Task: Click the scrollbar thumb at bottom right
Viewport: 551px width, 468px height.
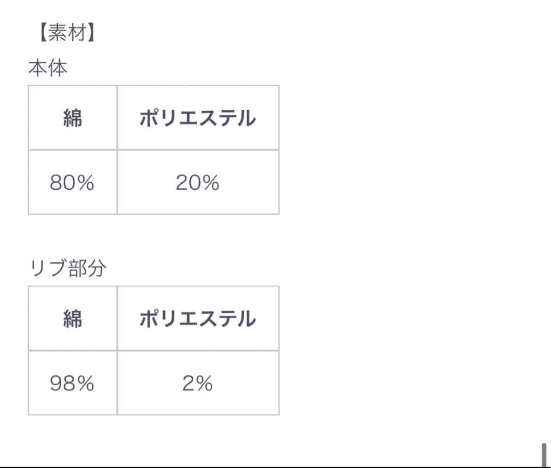Action: point(543,454)
